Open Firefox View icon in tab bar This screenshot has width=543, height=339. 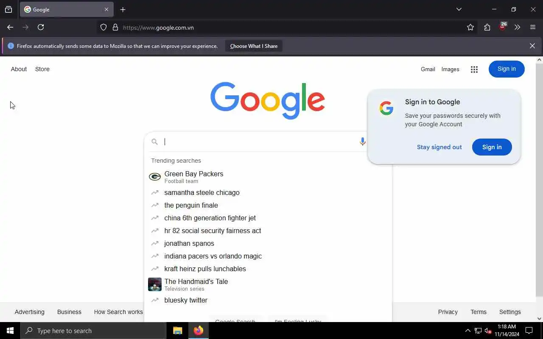pos(8,9)
